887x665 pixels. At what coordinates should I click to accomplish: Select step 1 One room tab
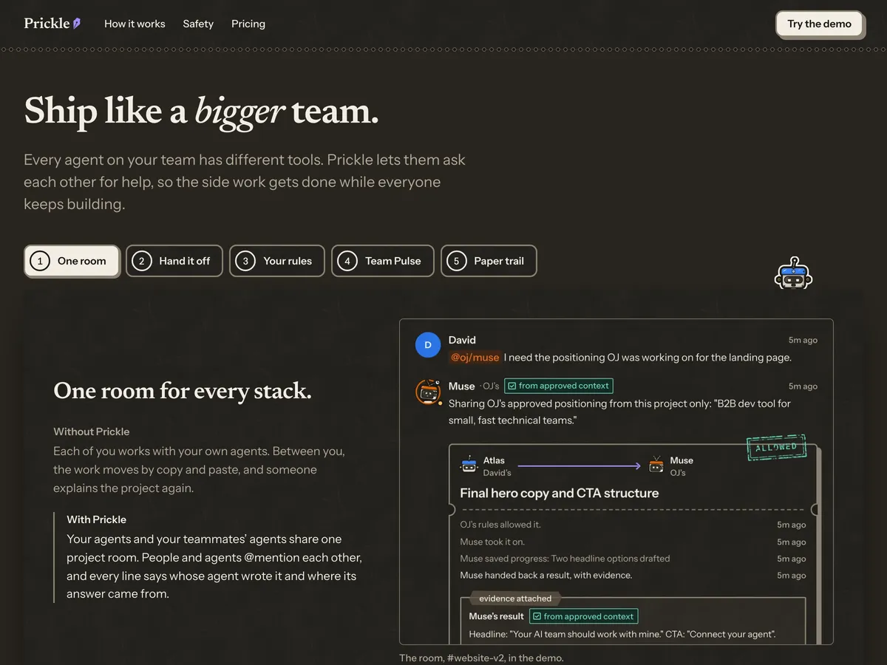[72, 261]
